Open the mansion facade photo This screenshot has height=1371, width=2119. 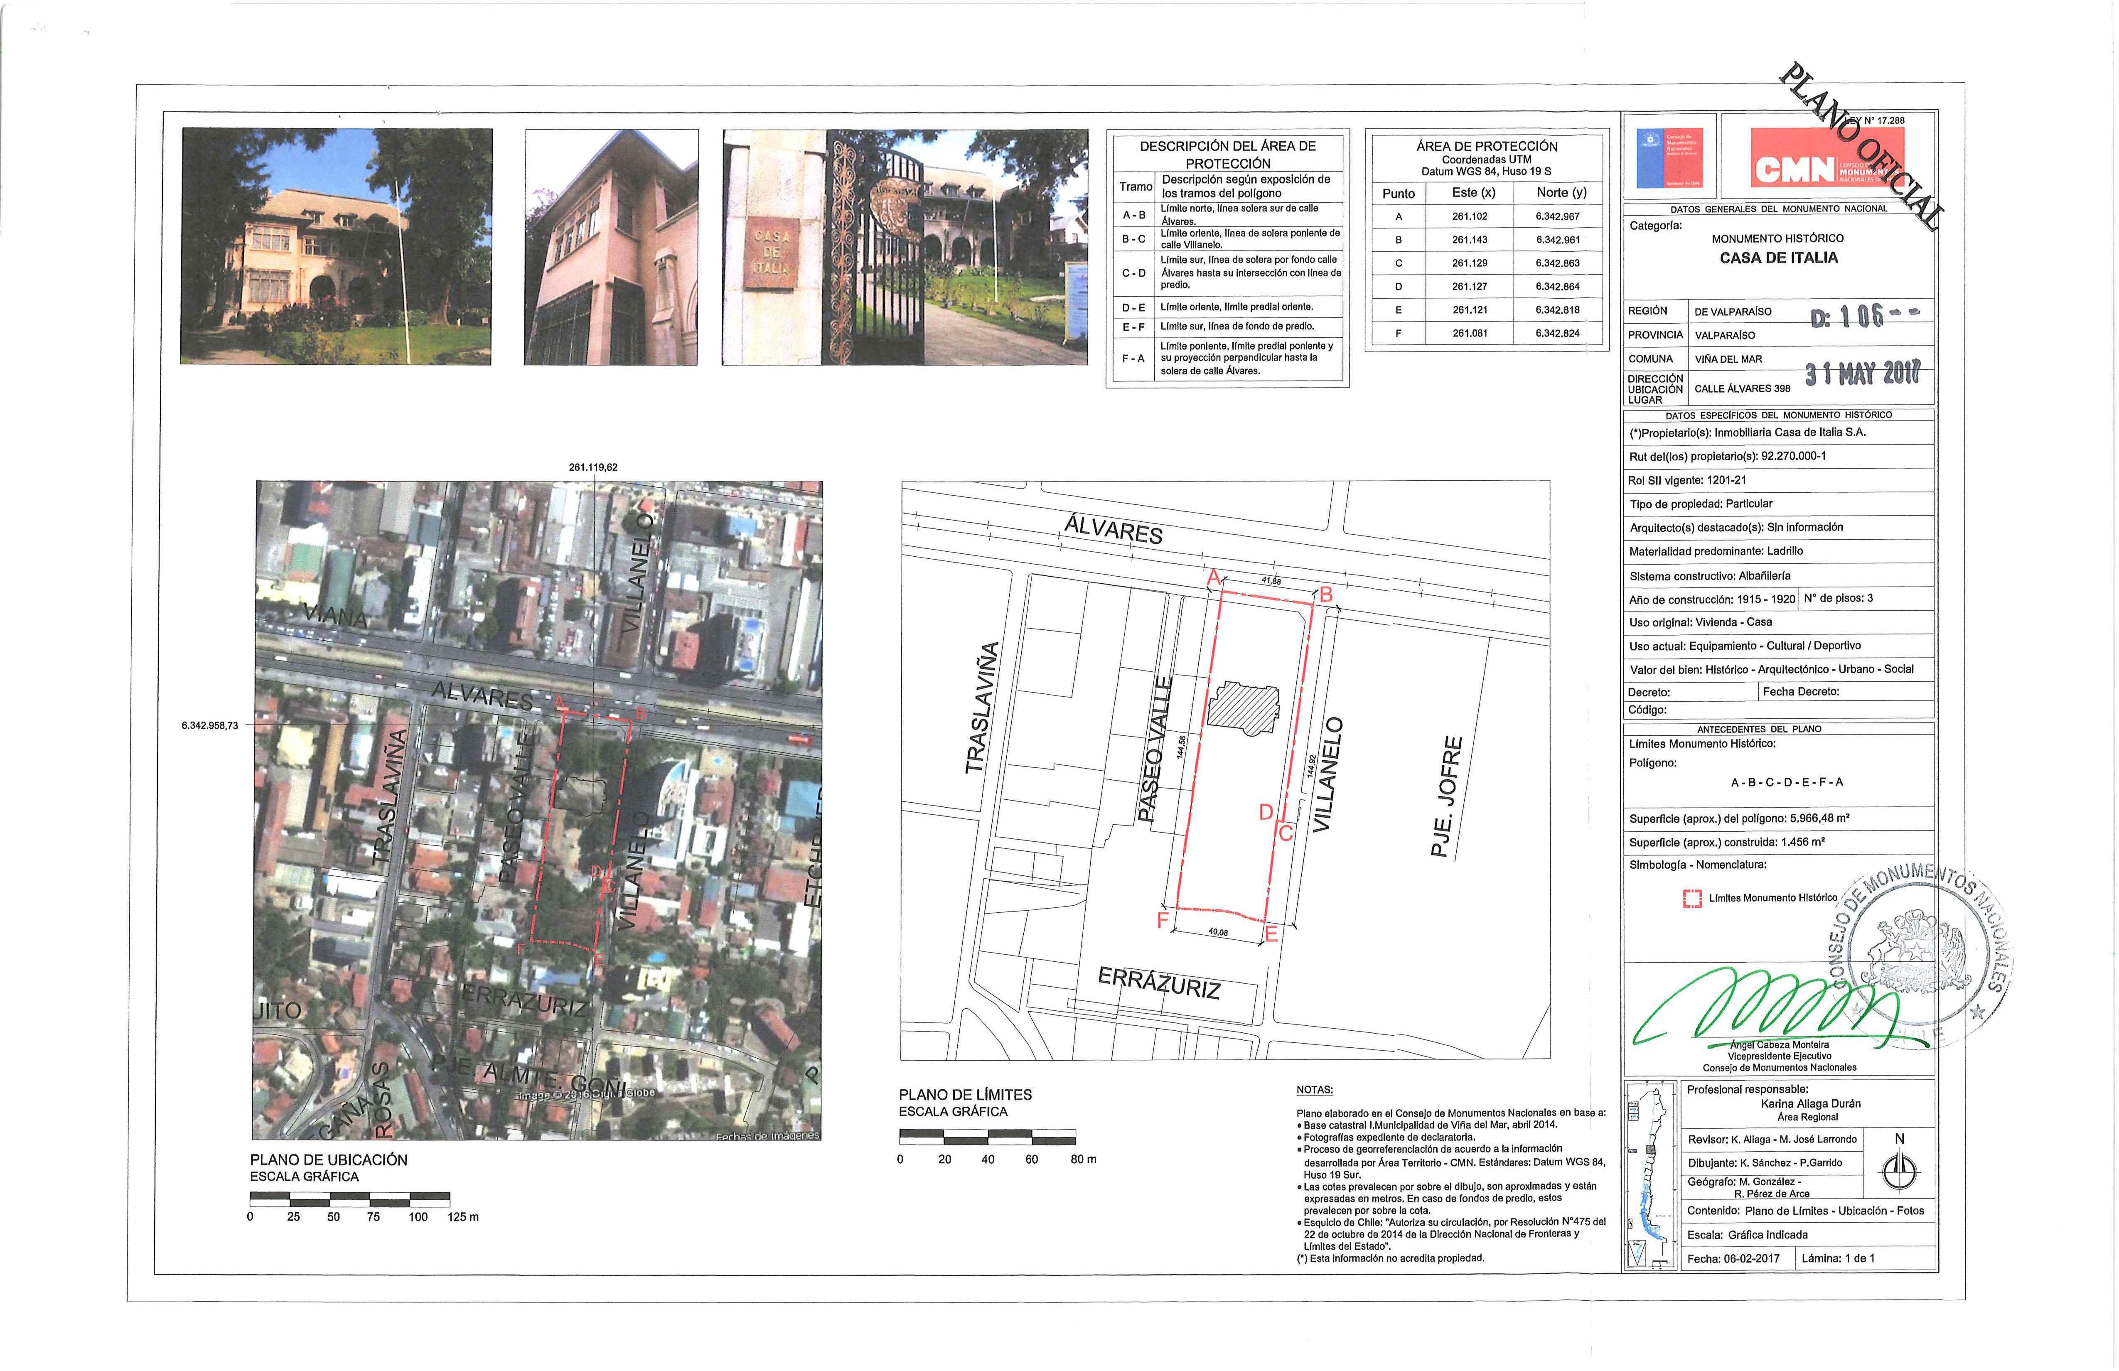tap(336, 247)
